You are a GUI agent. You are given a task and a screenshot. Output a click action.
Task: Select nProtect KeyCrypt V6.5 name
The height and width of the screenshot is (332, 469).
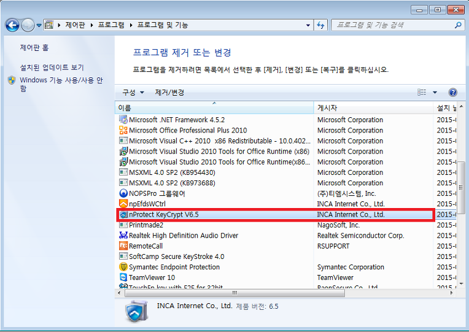(164, 214)
